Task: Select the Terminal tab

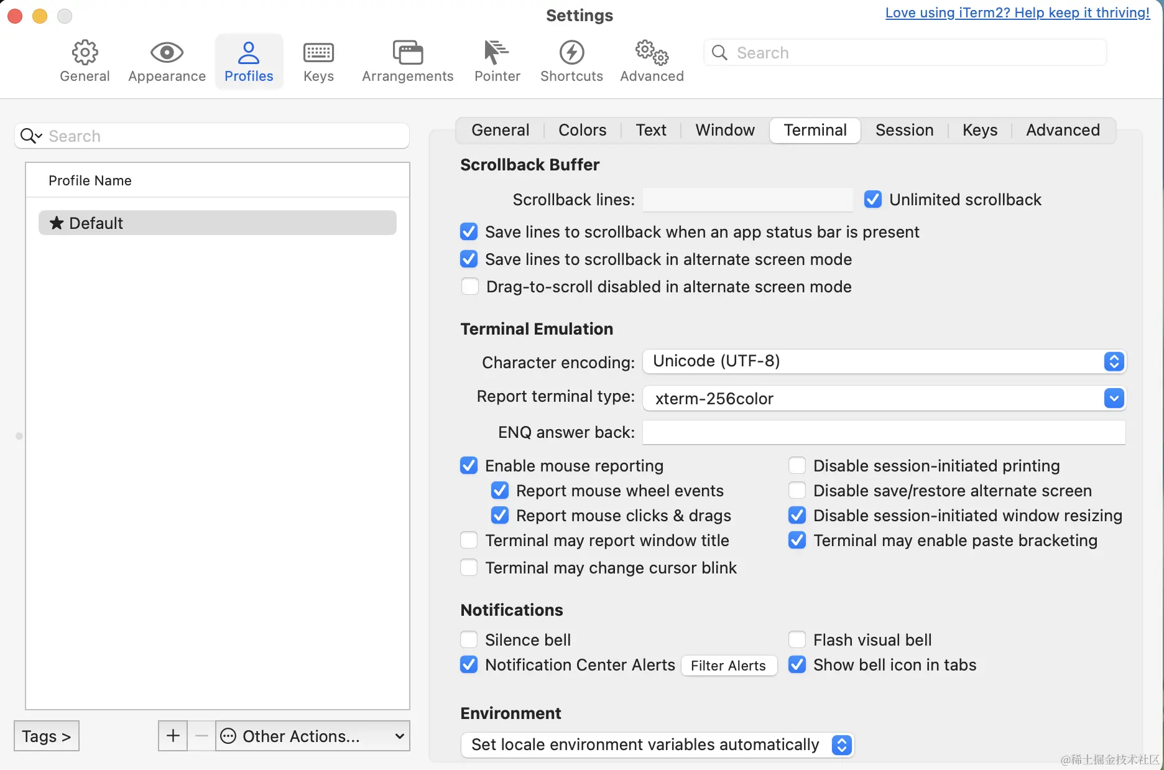Action: click(815, 130)
